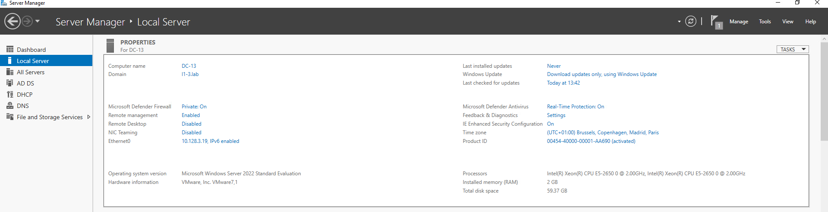Click the All Servers icon
Image resolution: width=828 pixels, height=212 pixels.
click(10, 72)
